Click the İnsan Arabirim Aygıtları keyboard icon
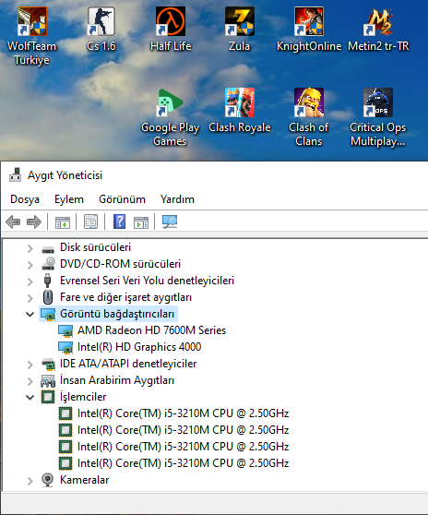 coord(48,381)
